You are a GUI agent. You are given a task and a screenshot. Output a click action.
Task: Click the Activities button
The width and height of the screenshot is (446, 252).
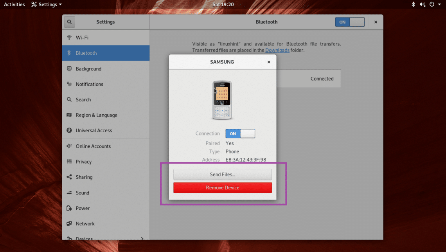pyautogui.click(x=14, y=4)
